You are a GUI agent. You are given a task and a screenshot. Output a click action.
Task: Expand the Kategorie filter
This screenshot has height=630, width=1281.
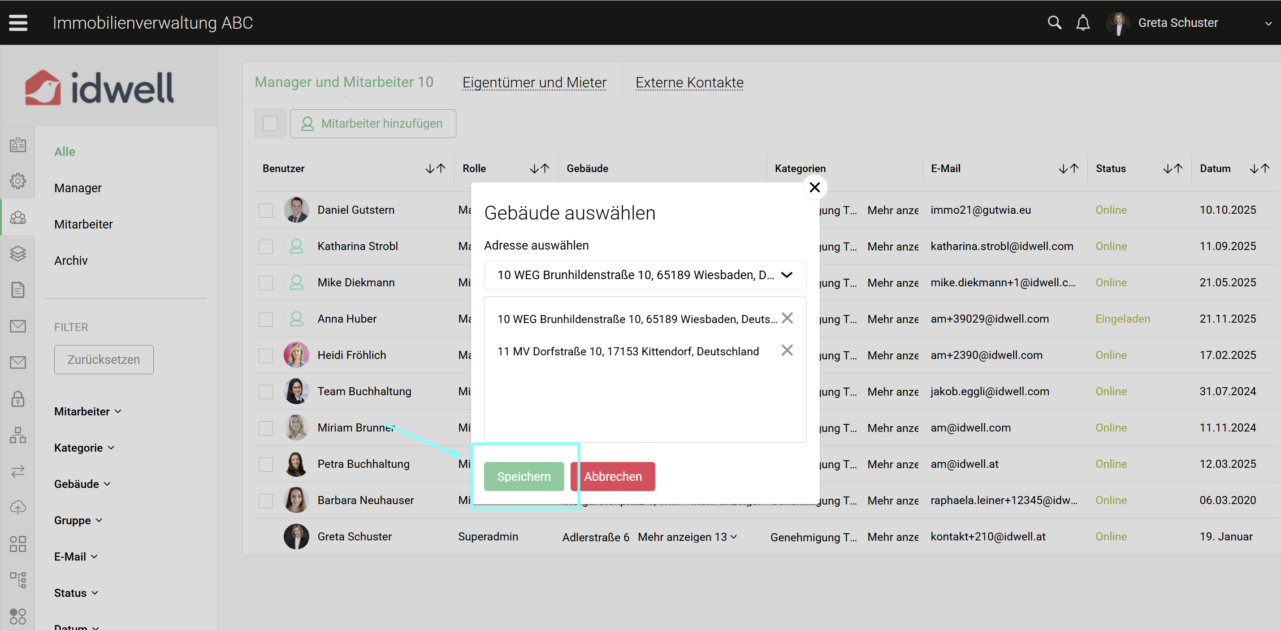click(x=84, y=448)
